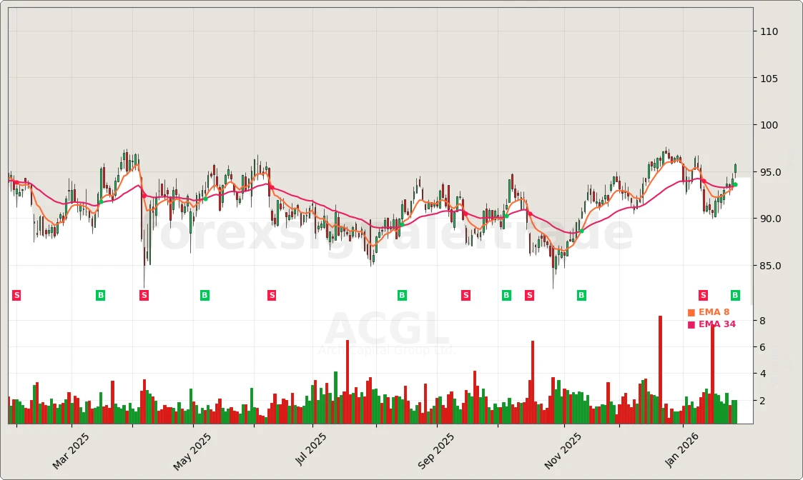
Task: Click the Sell marker above Sep 2025
Action: [x=465, y=294]
